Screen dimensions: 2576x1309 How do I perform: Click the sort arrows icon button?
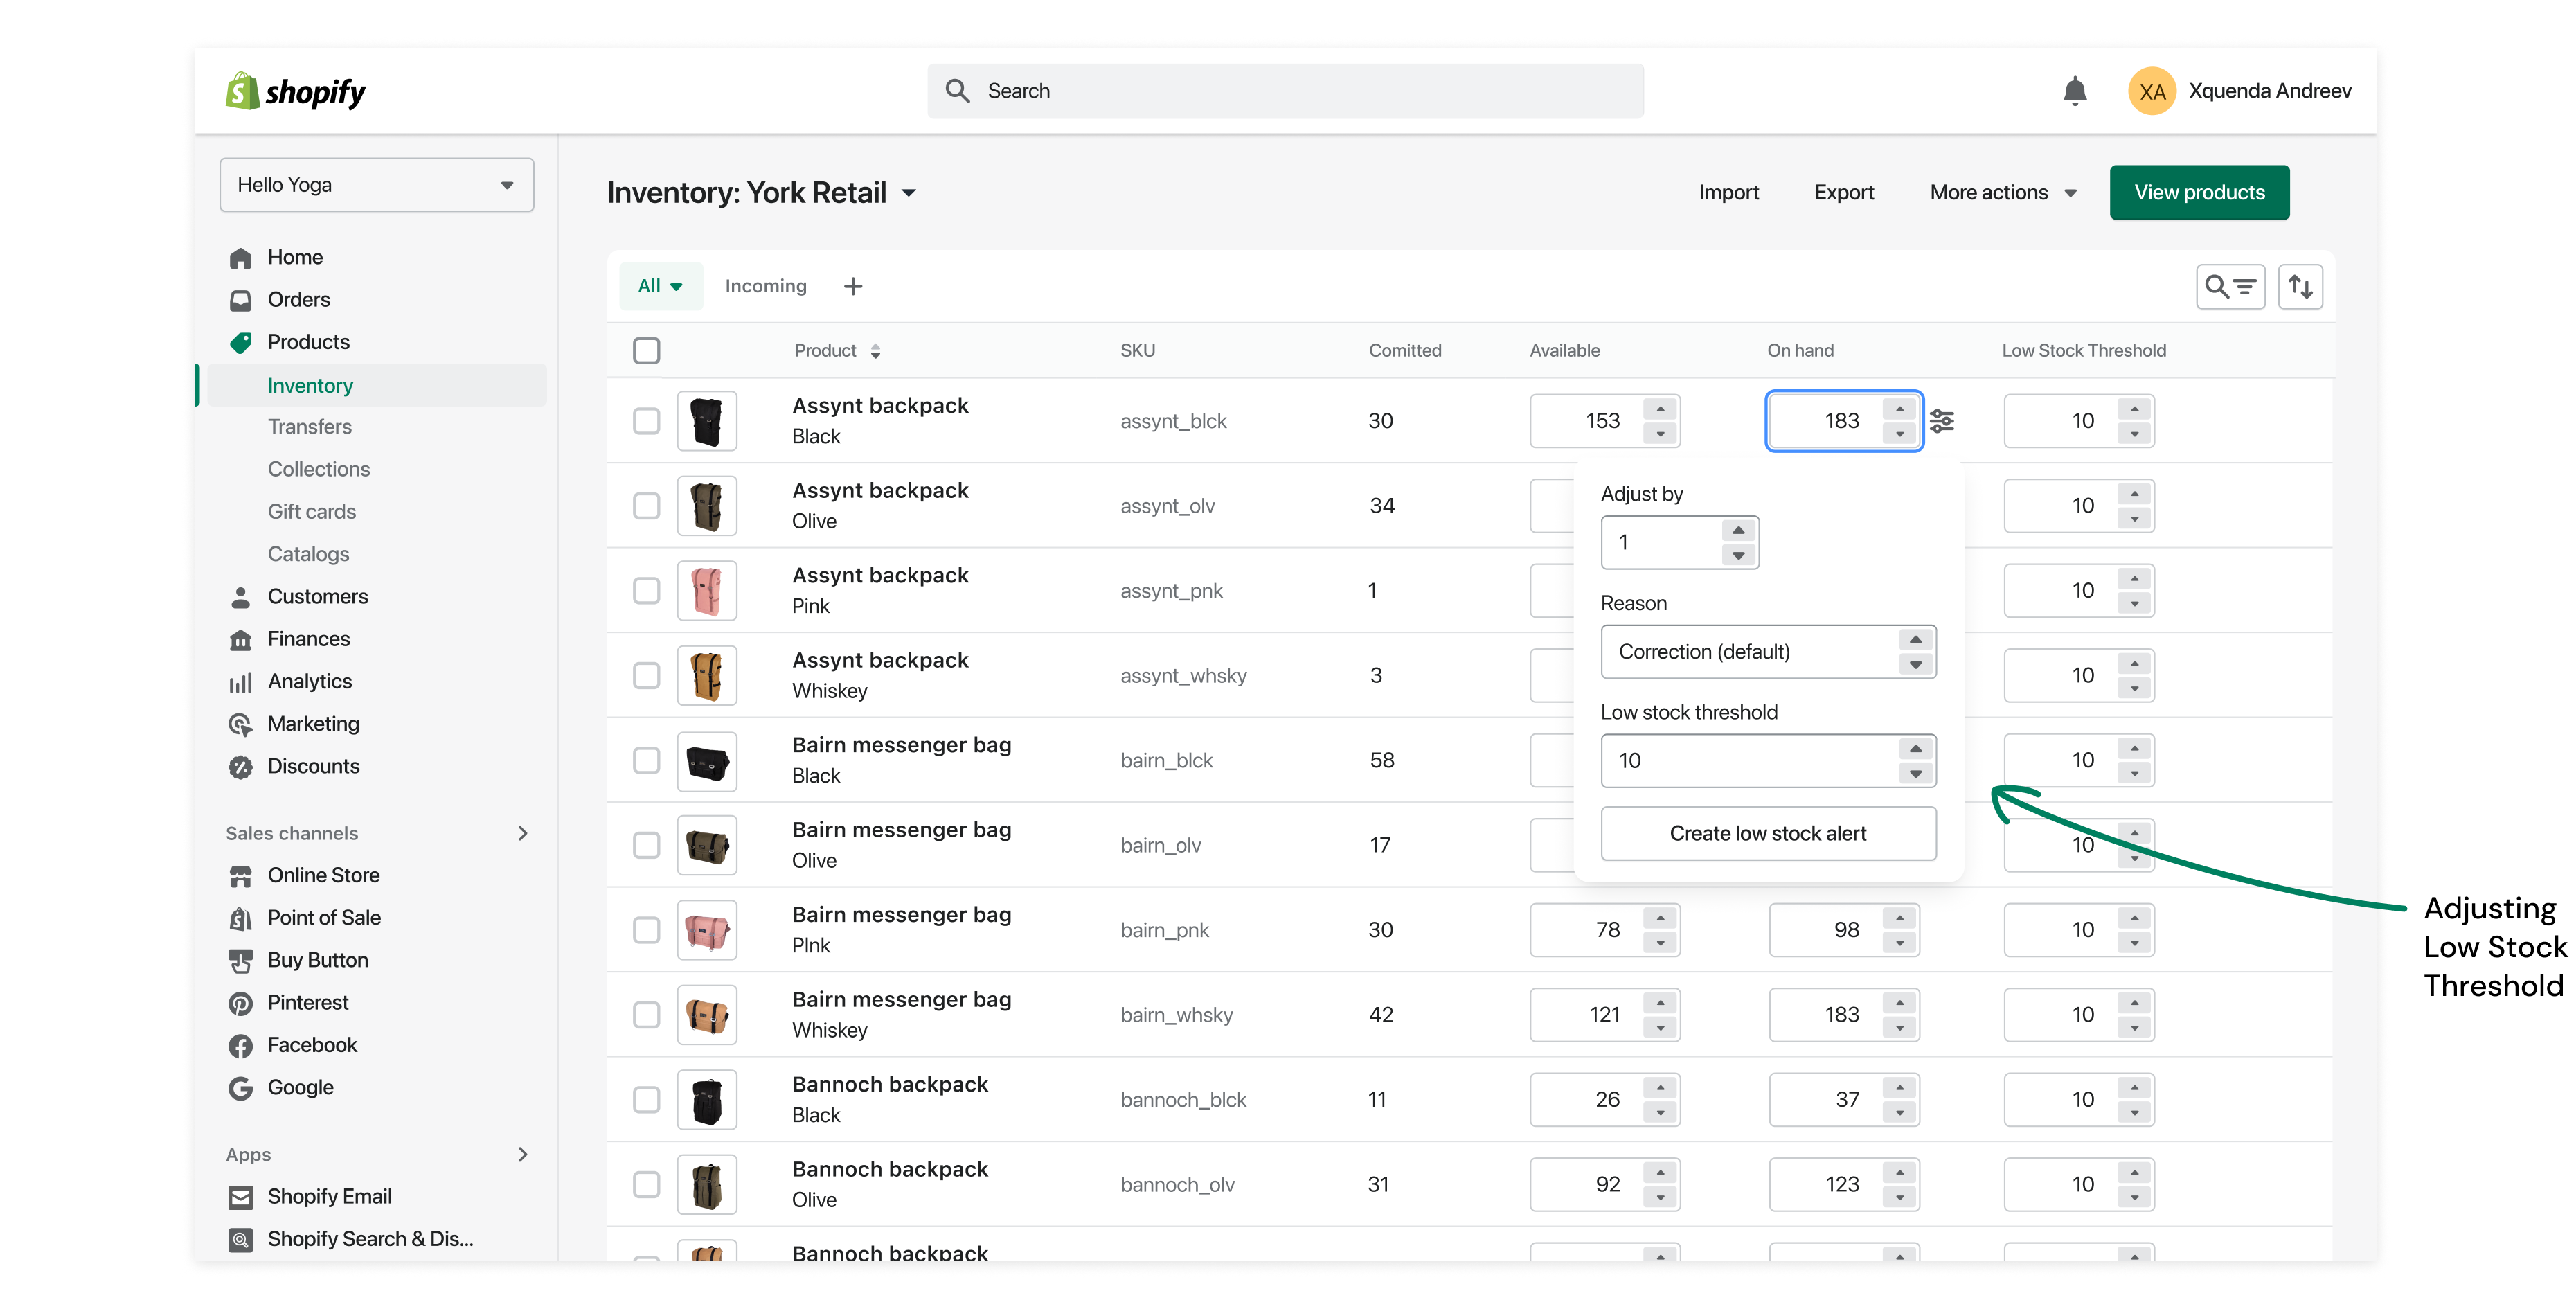(2300, 287)
